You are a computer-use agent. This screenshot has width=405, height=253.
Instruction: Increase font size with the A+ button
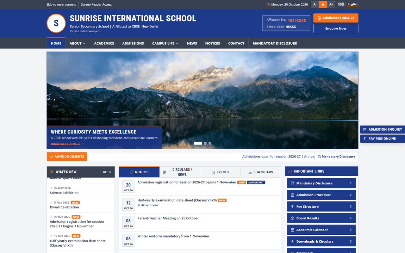click(331, 4)
